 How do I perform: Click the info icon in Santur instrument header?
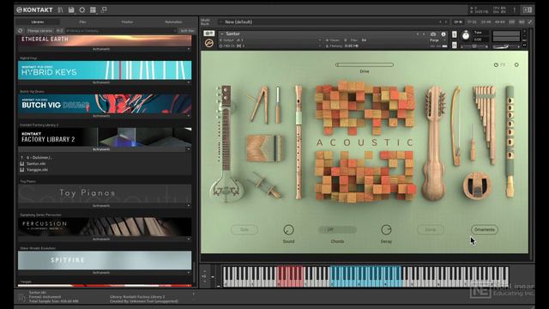click(443, 34)
